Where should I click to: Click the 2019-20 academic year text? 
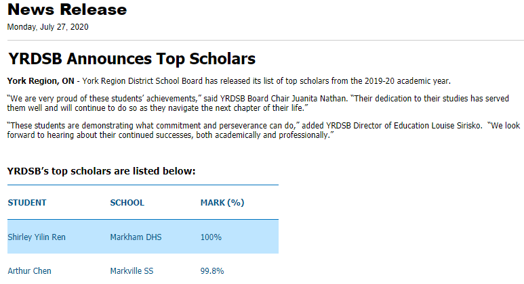407,81
